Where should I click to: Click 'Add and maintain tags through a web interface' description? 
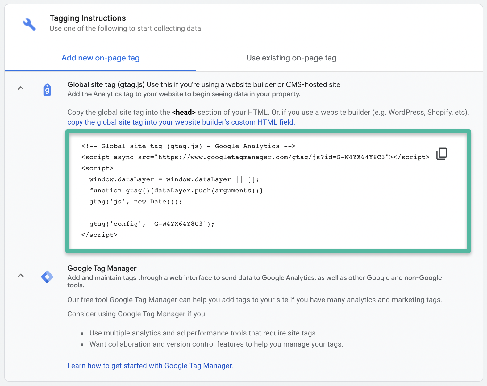[x=255, y=281]
